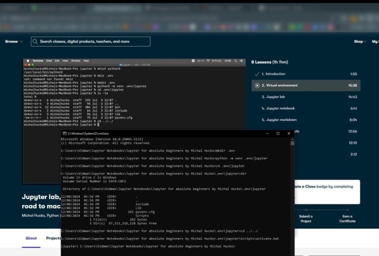Expand the Shop dropdown in the header
Screen dimensions: 379x256
pyautogui.click(x=360, y=42)
